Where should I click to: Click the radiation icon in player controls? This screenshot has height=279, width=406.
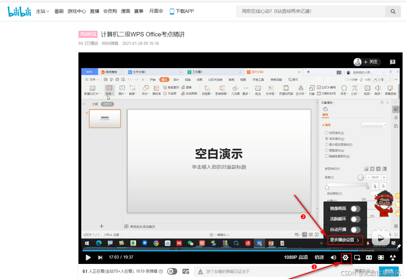(x=393, y=258)
